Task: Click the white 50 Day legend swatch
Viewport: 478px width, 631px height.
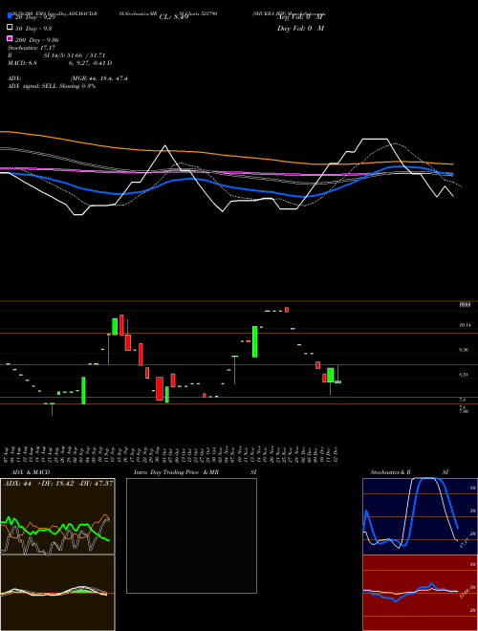Action: (x=11, y=28)
